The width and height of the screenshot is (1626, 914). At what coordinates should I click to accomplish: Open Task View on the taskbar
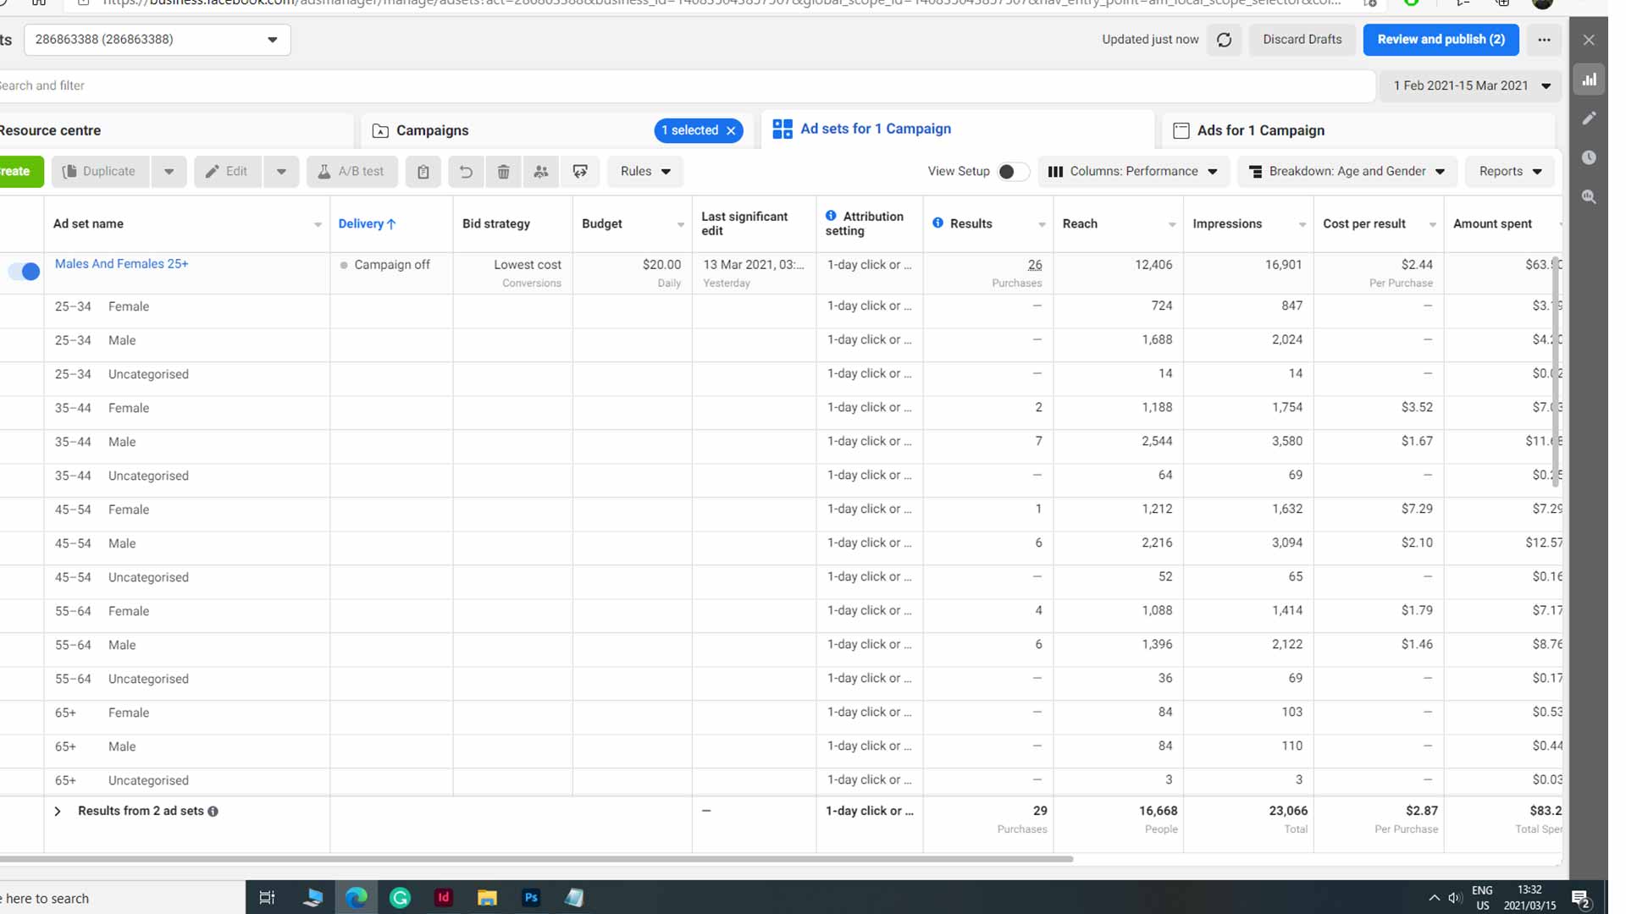coord(267,898)
